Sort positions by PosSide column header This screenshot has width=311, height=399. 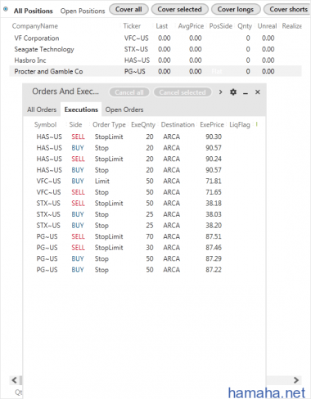[x=221, y=26]
